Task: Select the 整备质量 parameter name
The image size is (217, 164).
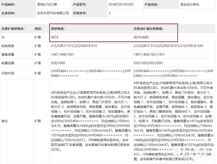Action: [x=8, y=54]
